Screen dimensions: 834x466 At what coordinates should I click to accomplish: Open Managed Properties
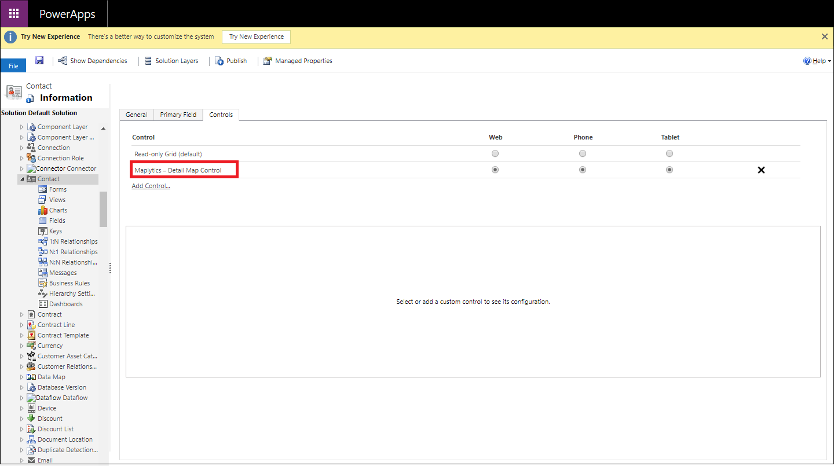coord(298,61)
